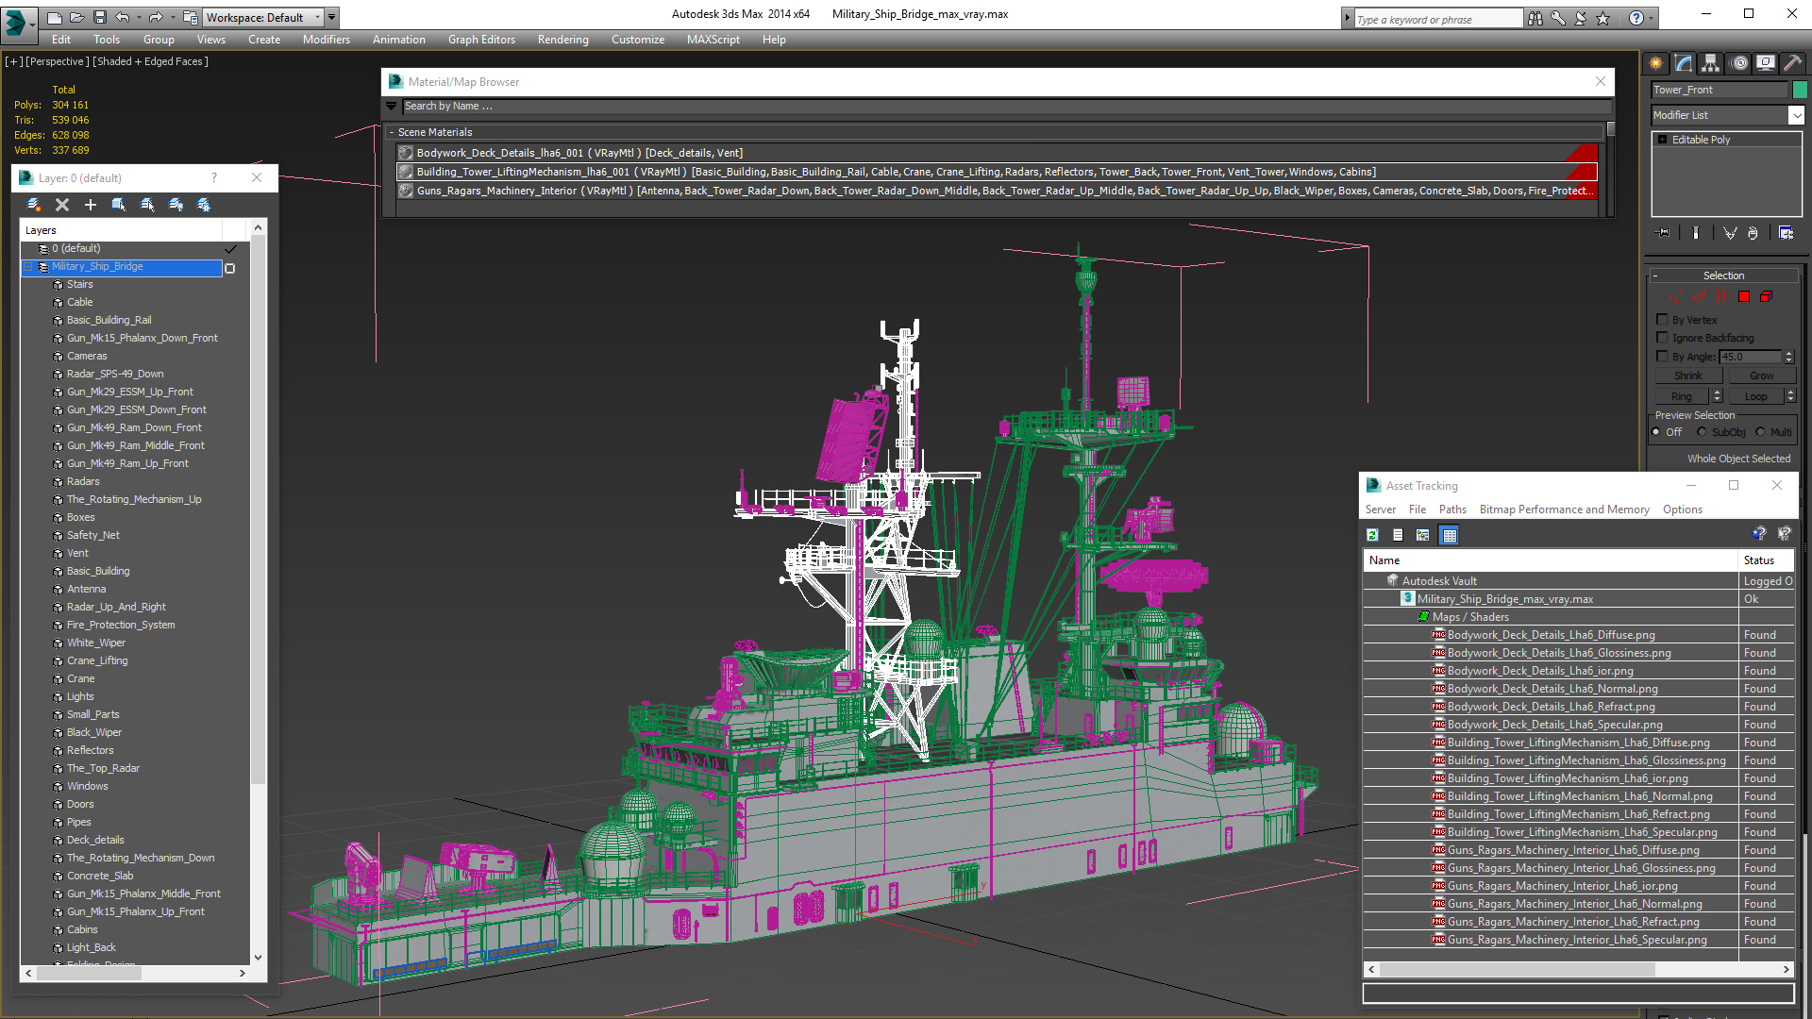Open the Display command panel
Screen dimensions: 1812x1019
point(1766,63)
